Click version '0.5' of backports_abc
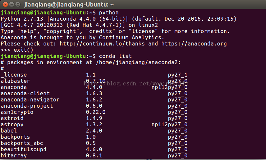 (x=91, y=143)
